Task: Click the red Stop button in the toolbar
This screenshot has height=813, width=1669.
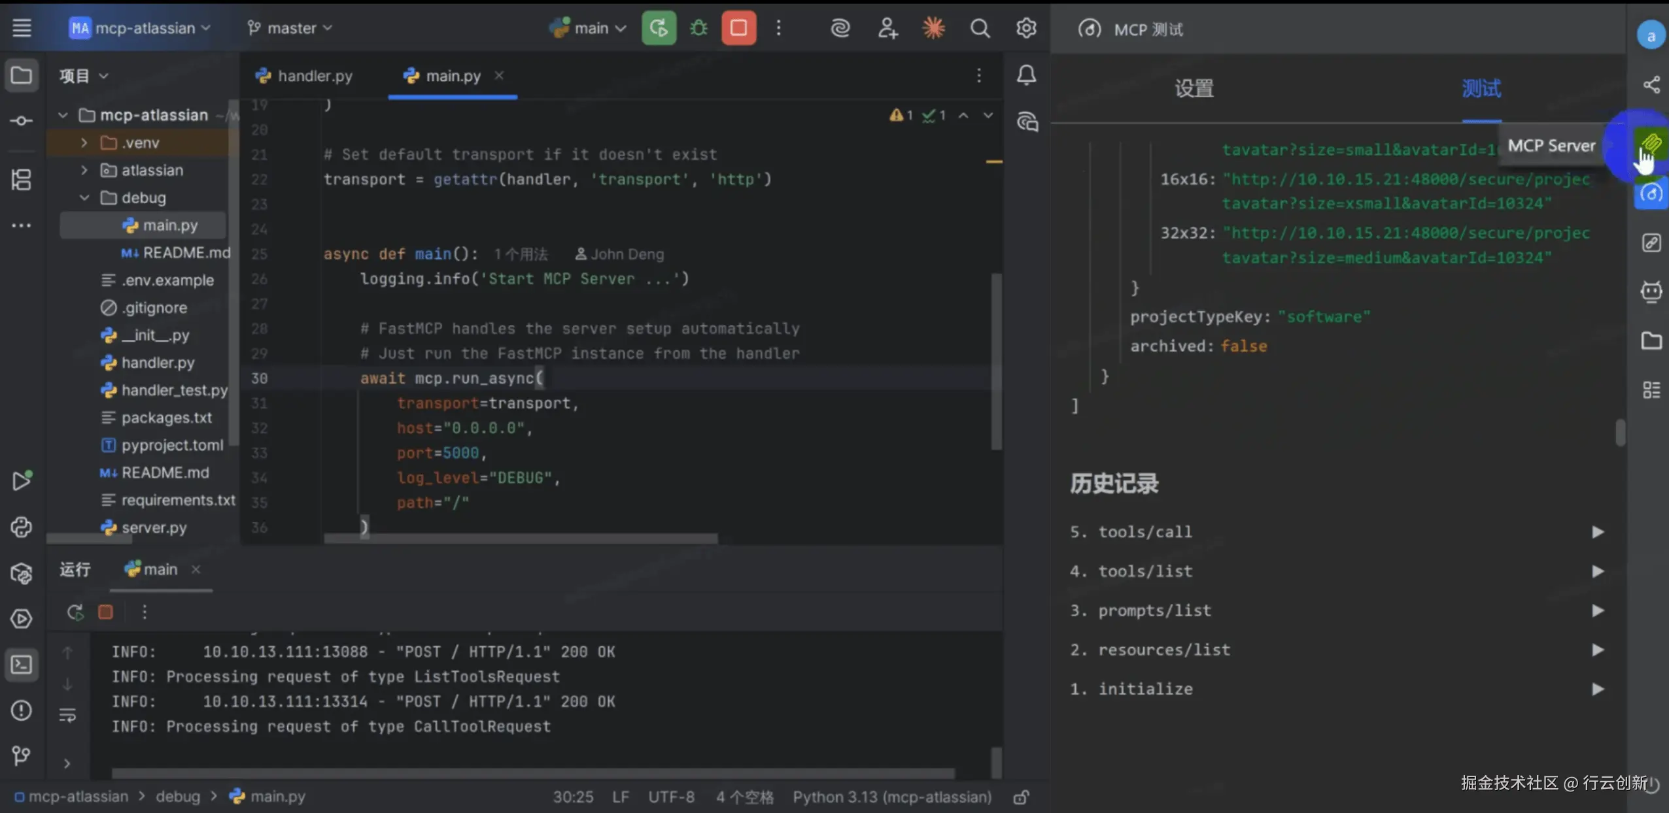Action: (x=738, y=28)
